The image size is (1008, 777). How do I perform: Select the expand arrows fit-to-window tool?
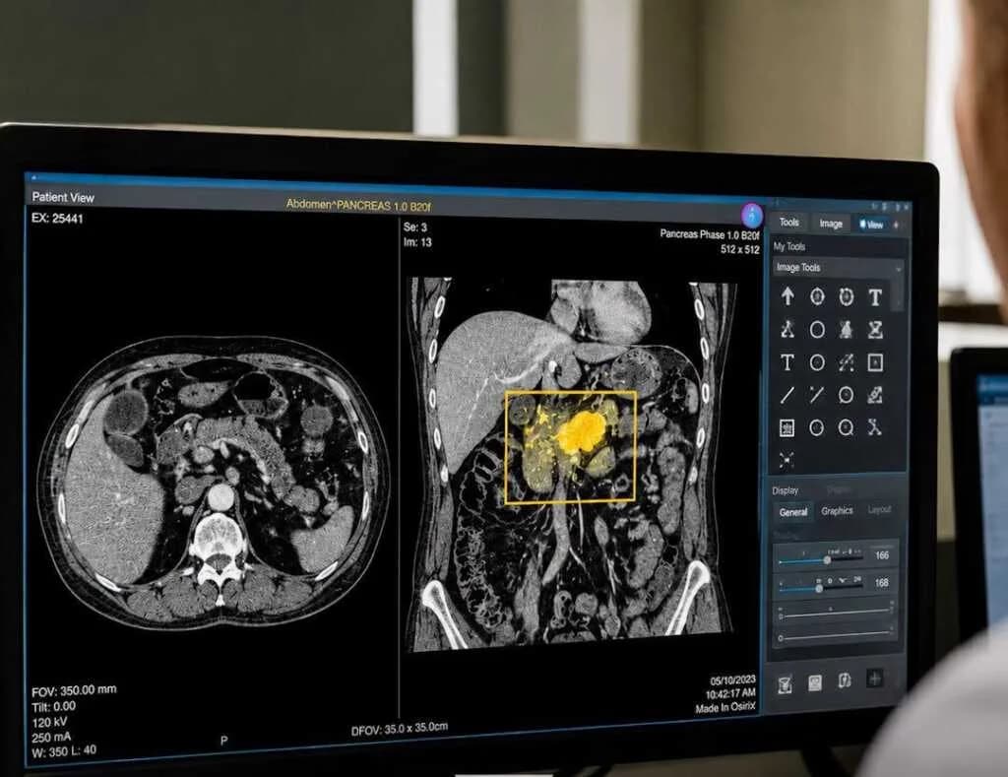point(787,460)
